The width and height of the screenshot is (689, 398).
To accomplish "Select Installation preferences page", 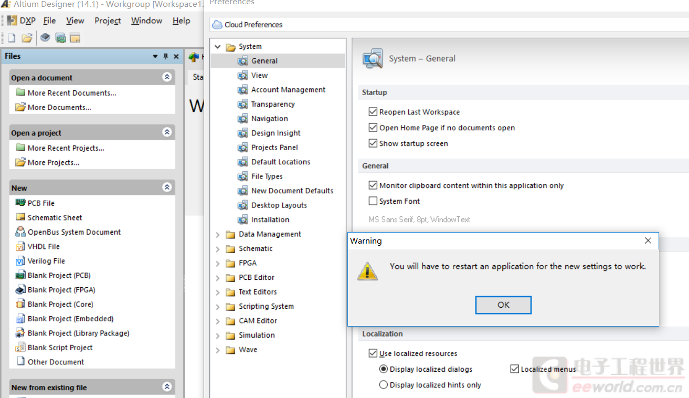I will coord(270,219).
